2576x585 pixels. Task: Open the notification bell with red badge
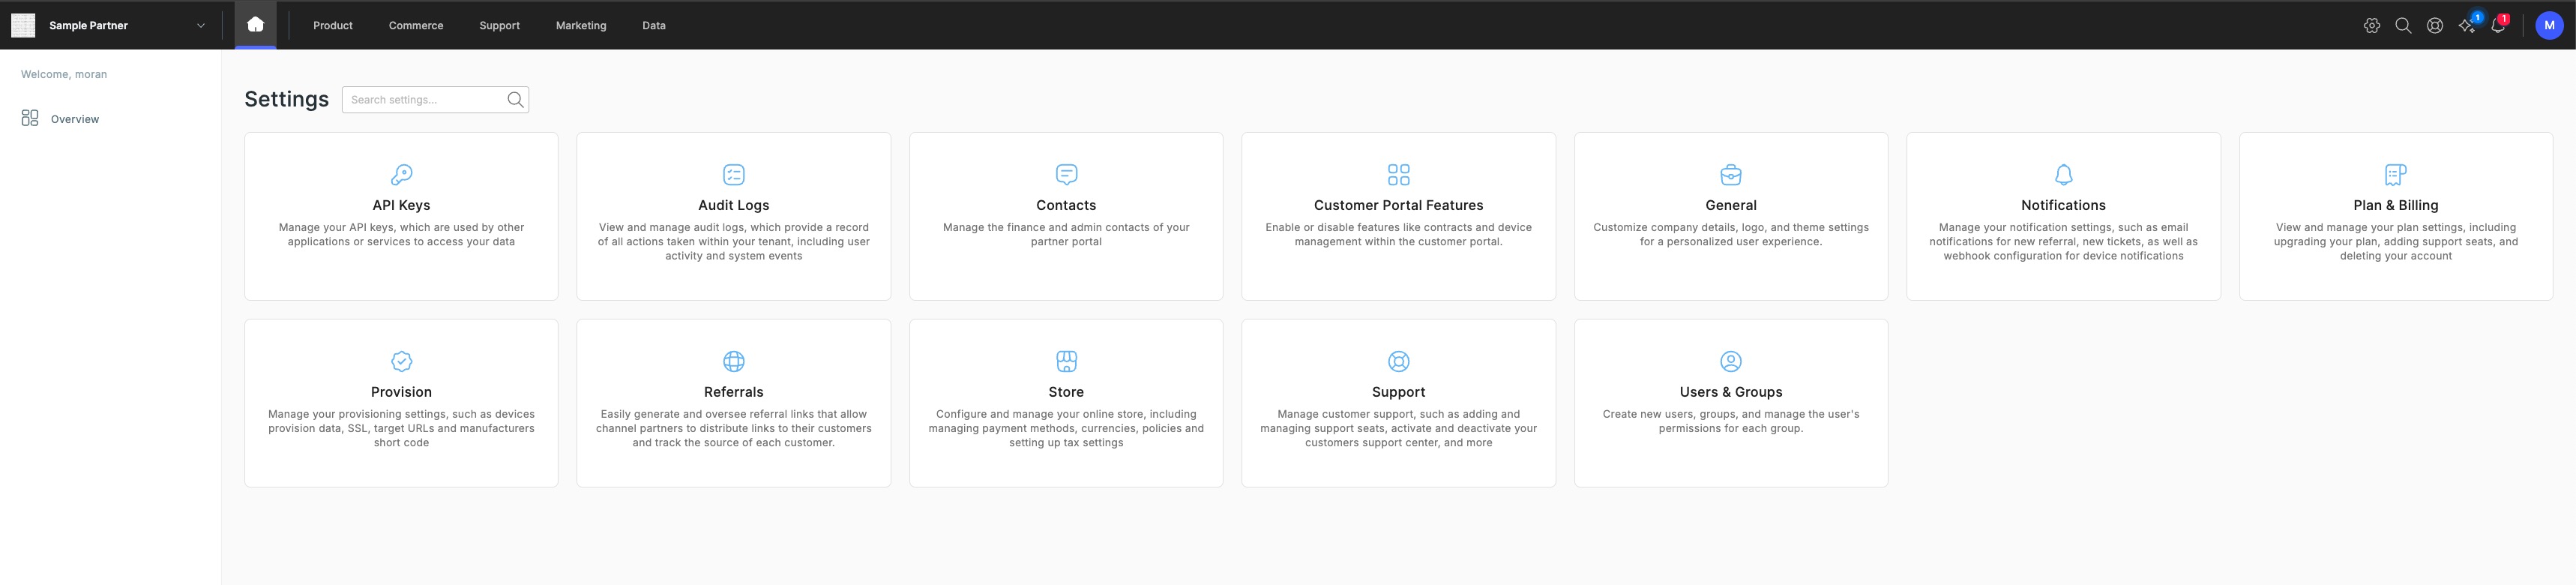[2498, 25]
